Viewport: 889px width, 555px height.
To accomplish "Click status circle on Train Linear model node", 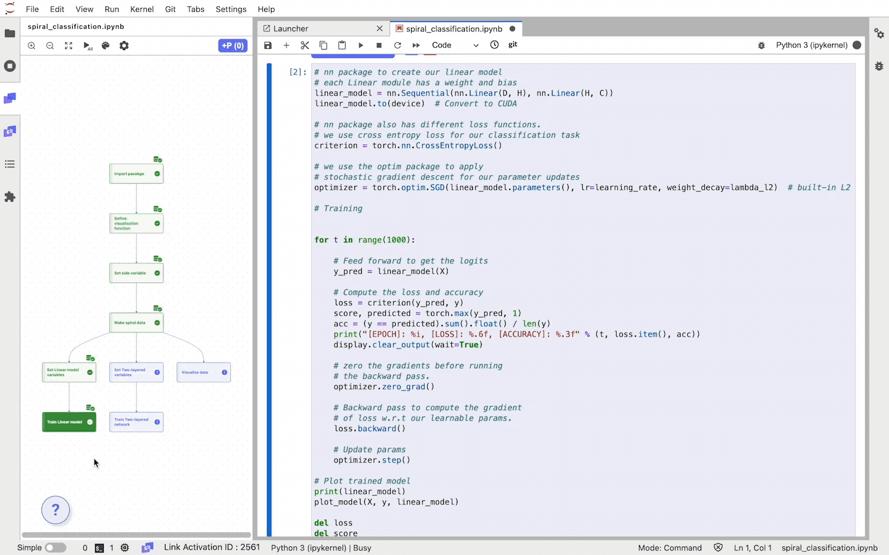I will pyautogui.click(x=90, y=422).
